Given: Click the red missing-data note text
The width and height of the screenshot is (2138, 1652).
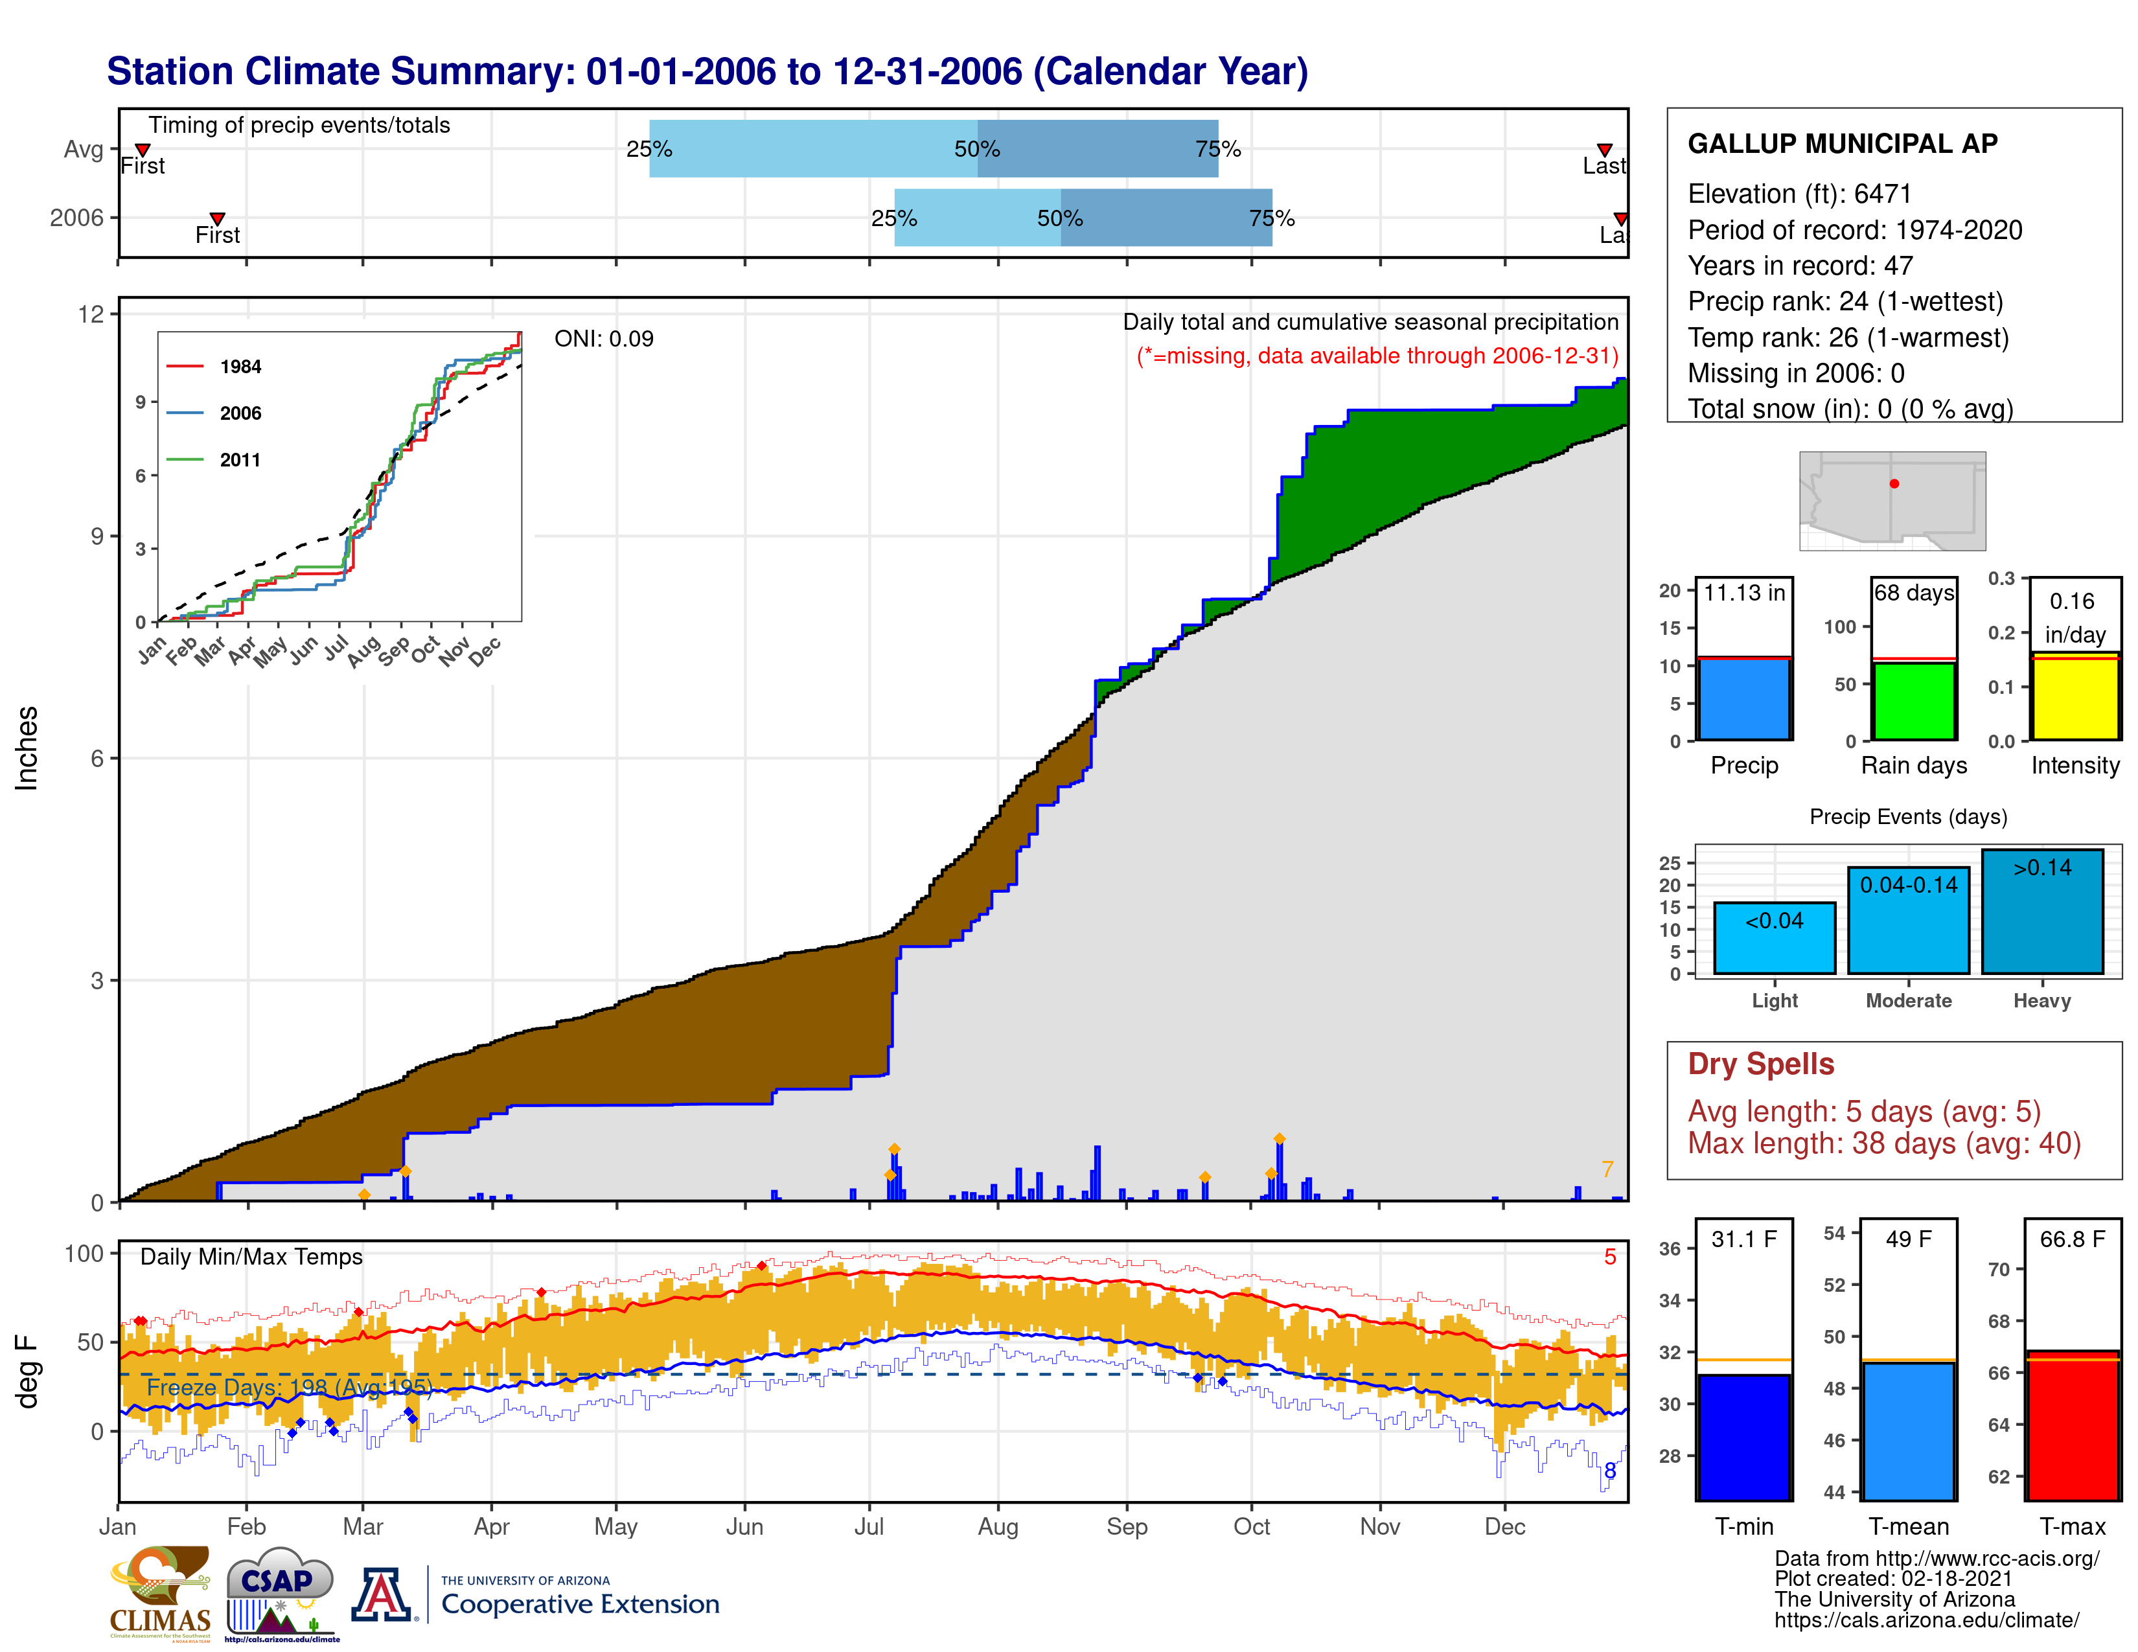Looking at the screenshot, I should tap(1377, 356).
